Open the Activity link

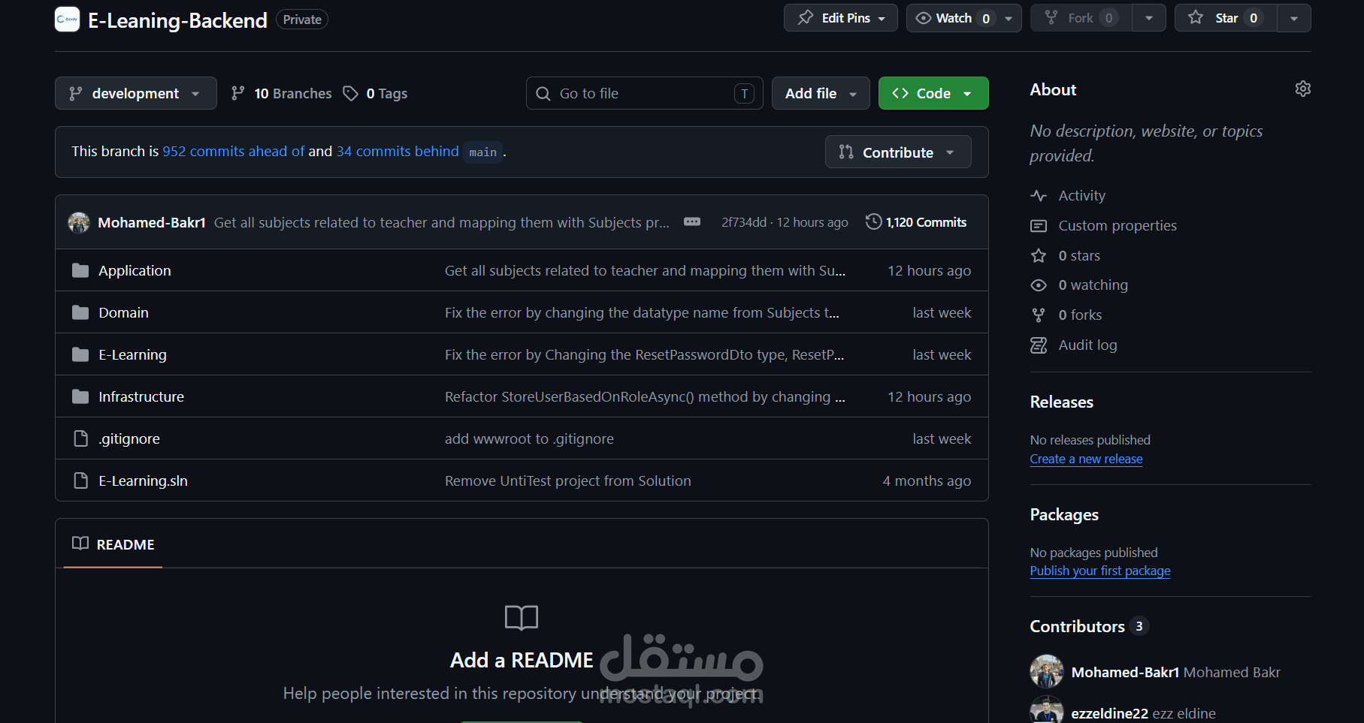(1081, 196)
